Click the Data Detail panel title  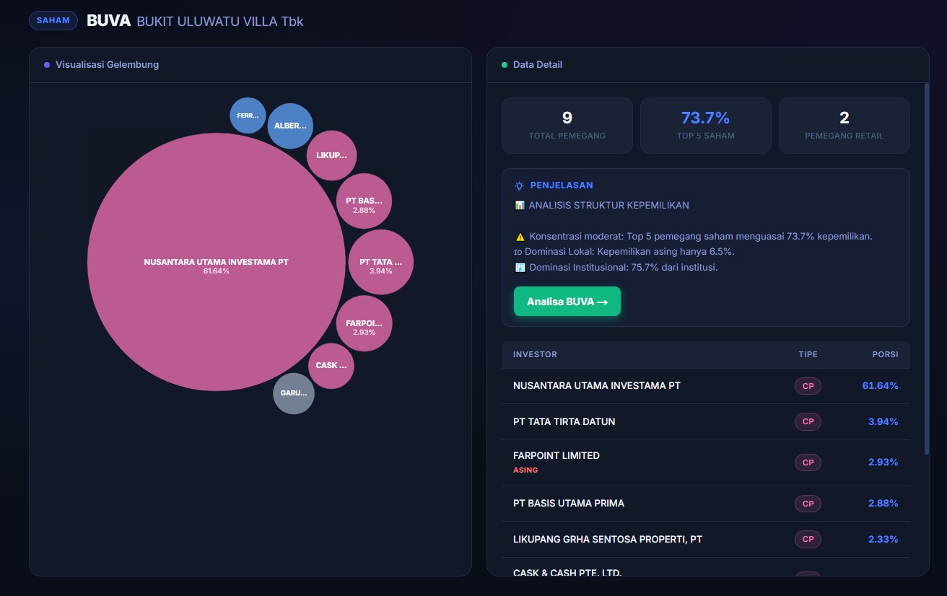click(538, 65)
